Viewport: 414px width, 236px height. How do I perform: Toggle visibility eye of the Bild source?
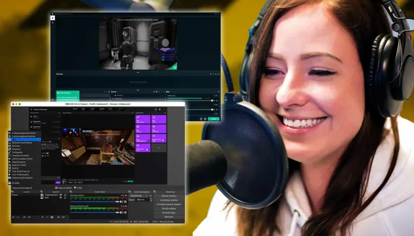(x=61, y=198)
